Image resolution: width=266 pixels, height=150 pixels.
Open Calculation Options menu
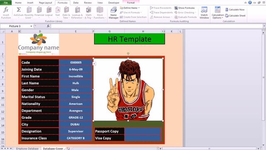point(218,12)
